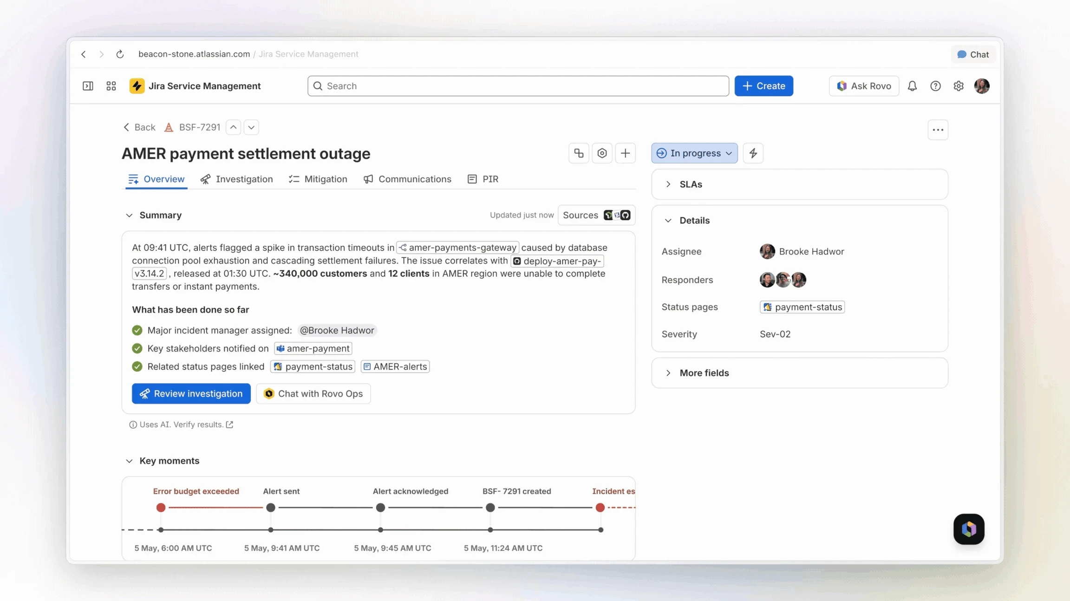Open the Sources icons button
The height and width of the screenshot is (601, 1070).
pos(597,215)
